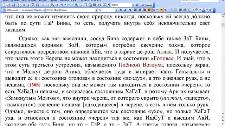Copy selection using the Copy icon
This screenshot has width=225, height=126.
pos(47,5)
